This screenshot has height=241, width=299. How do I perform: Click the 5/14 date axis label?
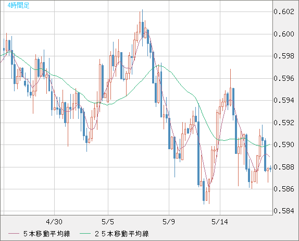pyautogui.click(x=220, y=222)
